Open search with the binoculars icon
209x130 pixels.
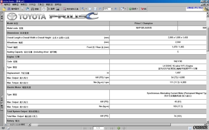pos(35,9)
